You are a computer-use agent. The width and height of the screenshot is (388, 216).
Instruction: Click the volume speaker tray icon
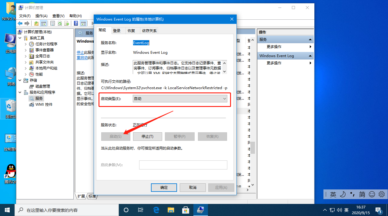coord(339,210)
